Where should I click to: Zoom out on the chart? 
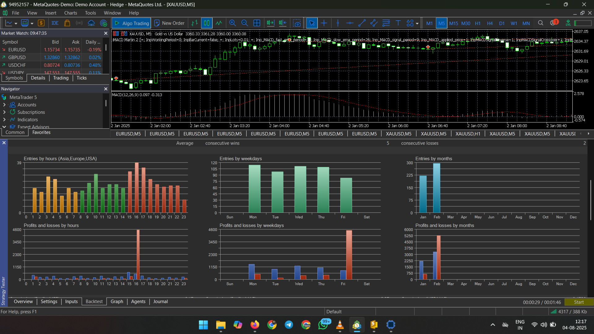pos(245,23)
